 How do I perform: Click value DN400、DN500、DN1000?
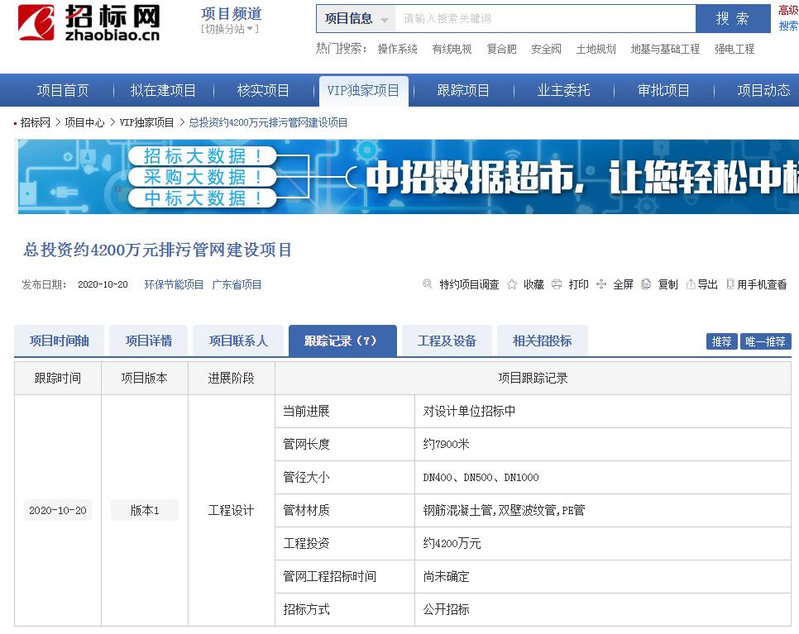tap(481, 477)
